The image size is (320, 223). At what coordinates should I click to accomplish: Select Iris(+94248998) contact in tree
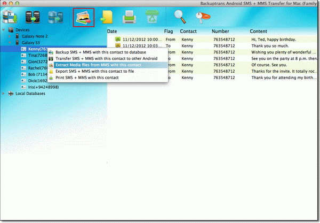pos(44,87)
